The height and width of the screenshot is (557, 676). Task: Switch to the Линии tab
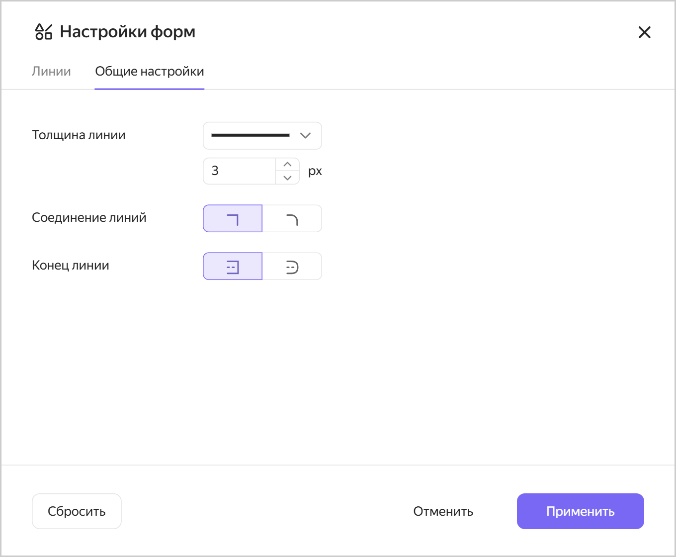tap(51, 71)
